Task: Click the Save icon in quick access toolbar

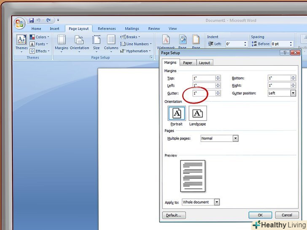Action: click(x=31, y=20)
